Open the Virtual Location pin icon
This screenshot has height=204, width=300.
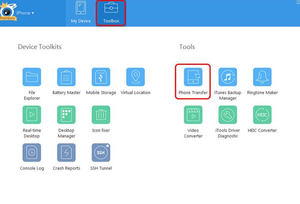click(x=135, y=77)
